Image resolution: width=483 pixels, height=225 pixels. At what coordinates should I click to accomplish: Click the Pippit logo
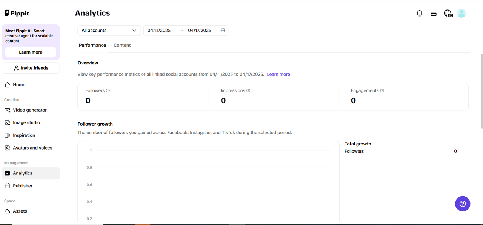click(17, 13)
